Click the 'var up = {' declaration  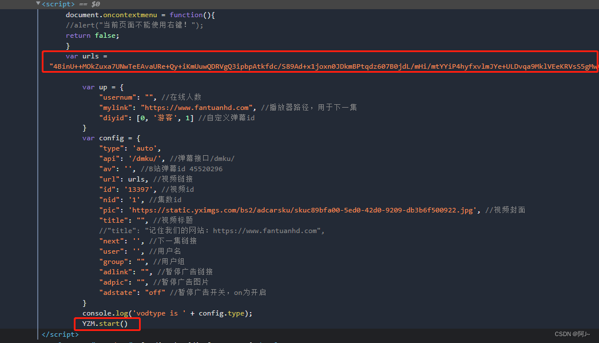pyautogui.click(x=103, y=87)
